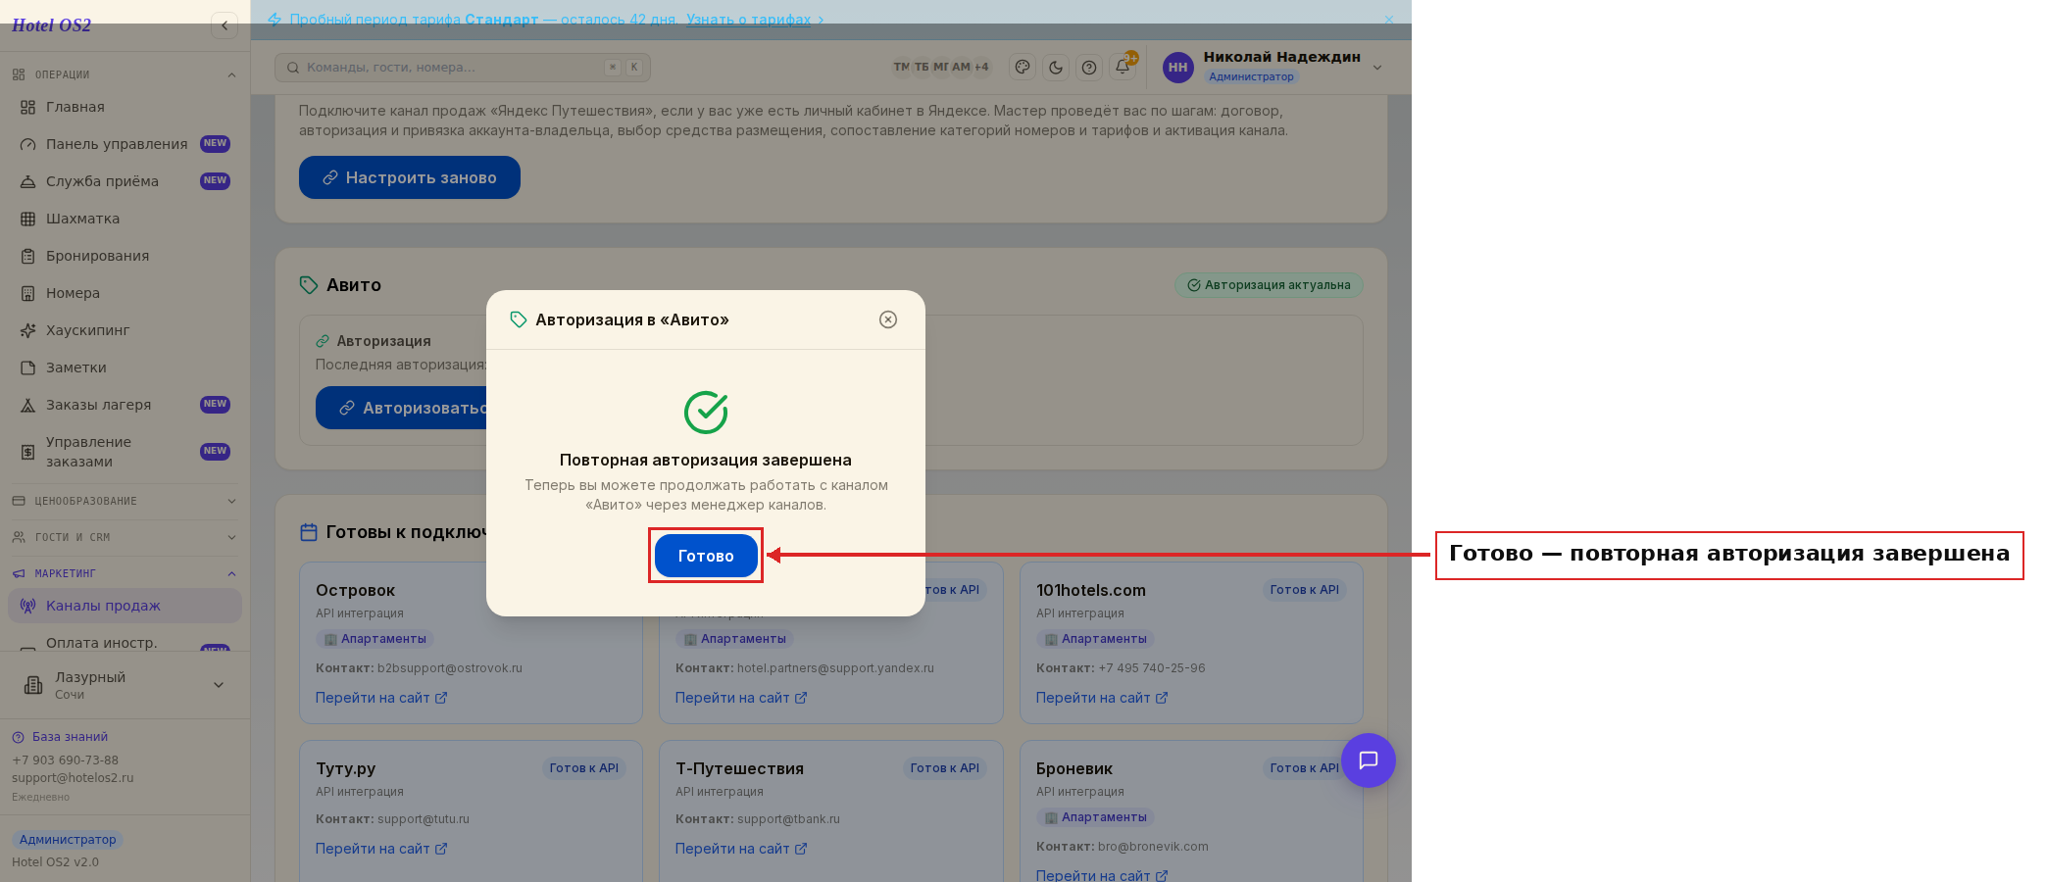Open the Шахматка page
The image size is (2047, 882).
coord(125,219)
